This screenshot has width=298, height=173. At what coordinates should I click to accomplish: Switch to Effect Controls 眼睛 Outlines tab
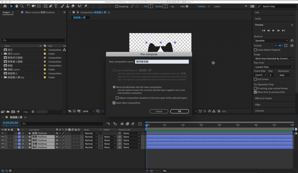40,12
